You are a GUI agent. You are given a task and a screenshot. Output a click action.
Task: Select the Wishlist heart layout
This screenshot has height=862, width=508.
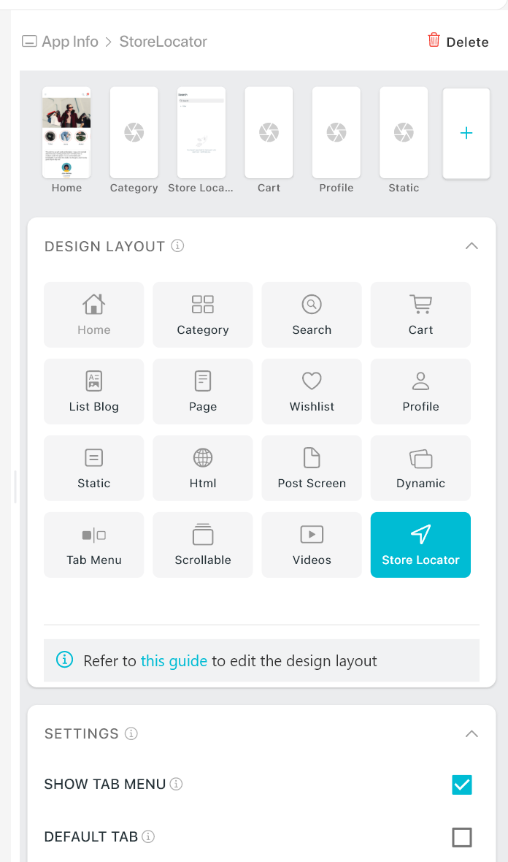coord(312,392)
